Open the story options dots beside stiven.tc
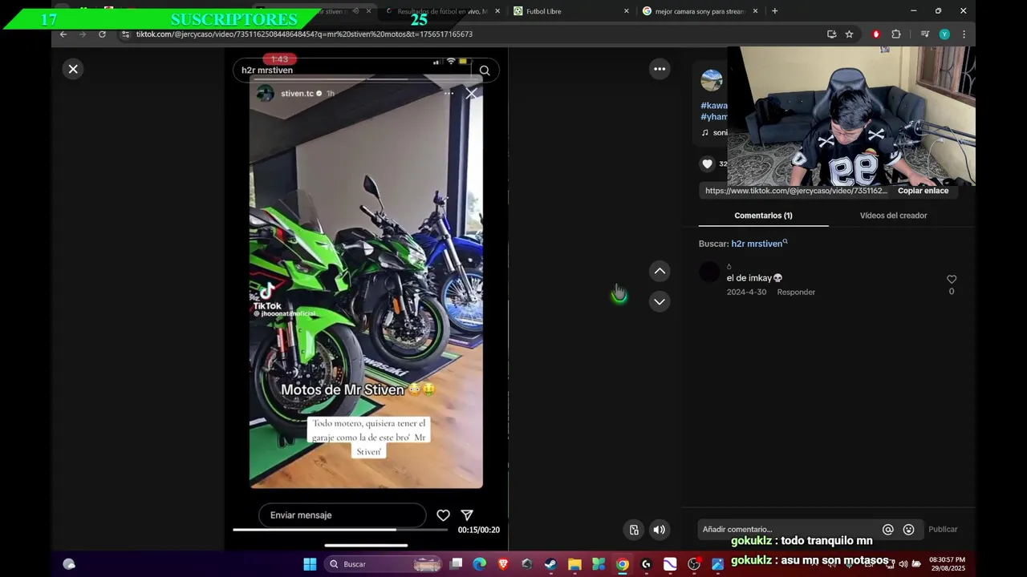The width and height of the screenshot is (1027, 577). tap(449, 94)
